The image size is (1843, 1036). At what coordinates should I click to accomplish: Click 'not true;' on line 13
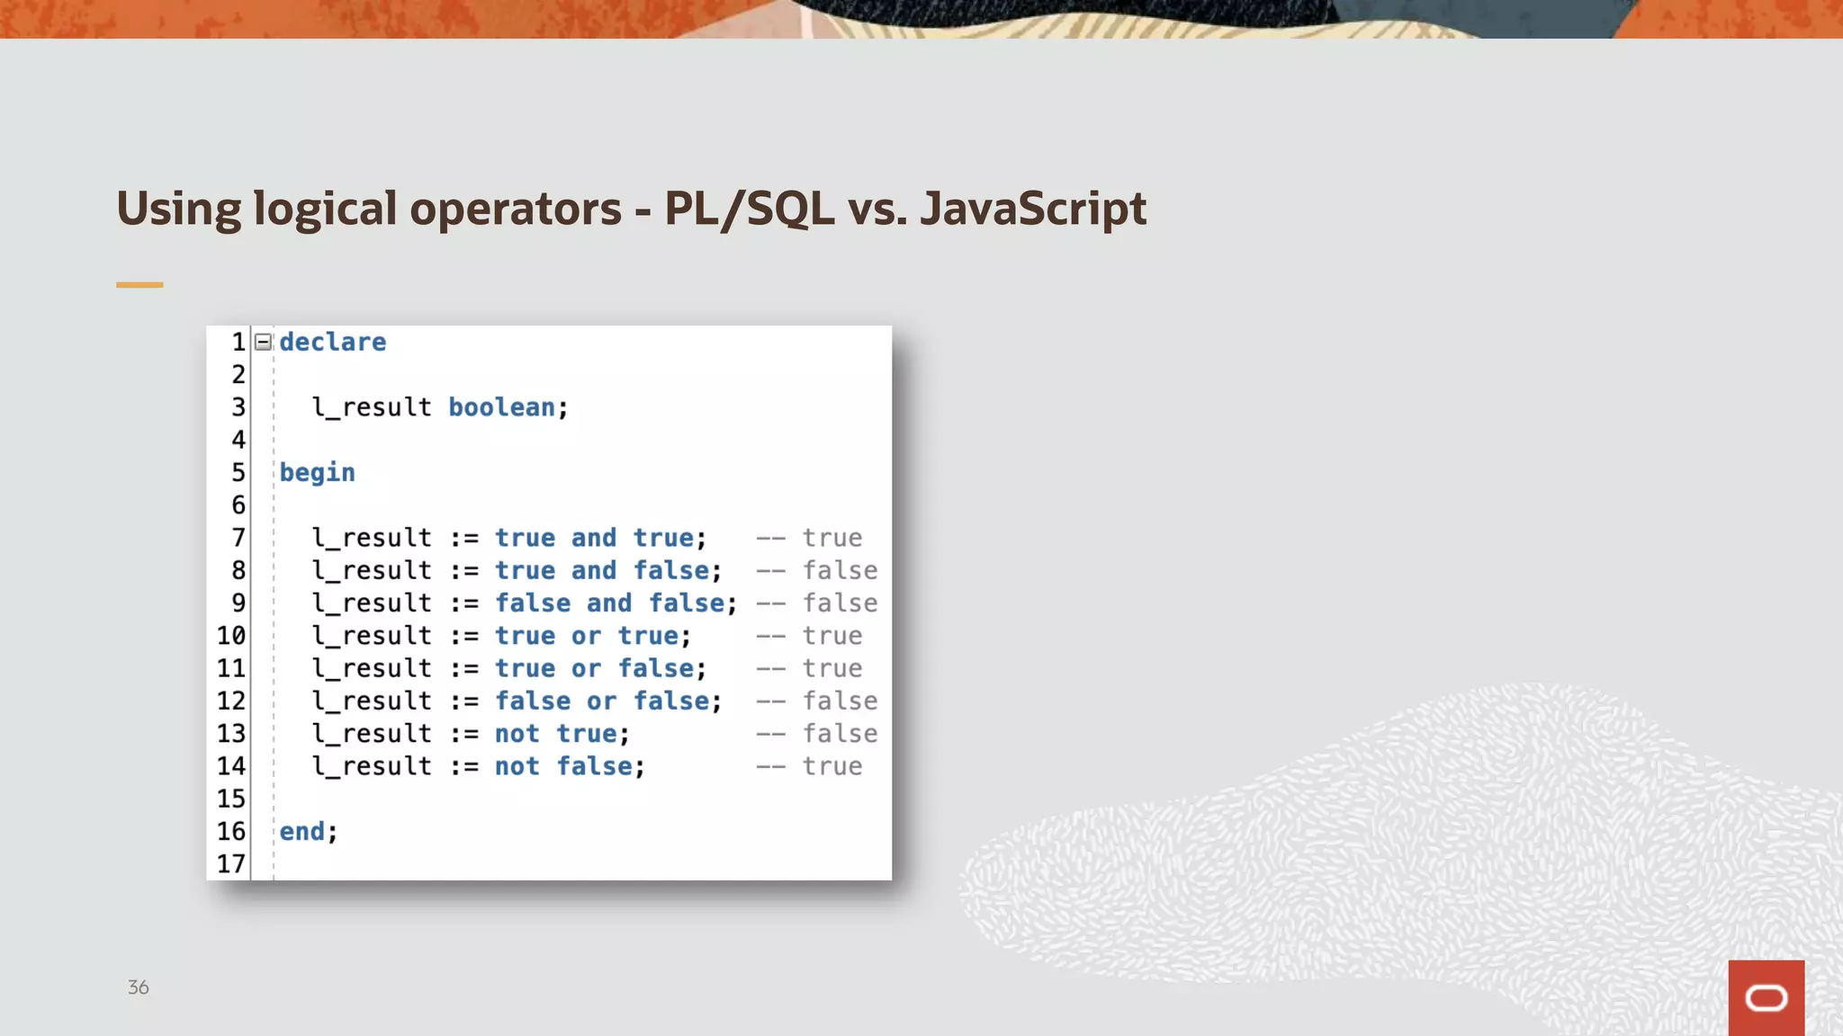coord(562,734)
